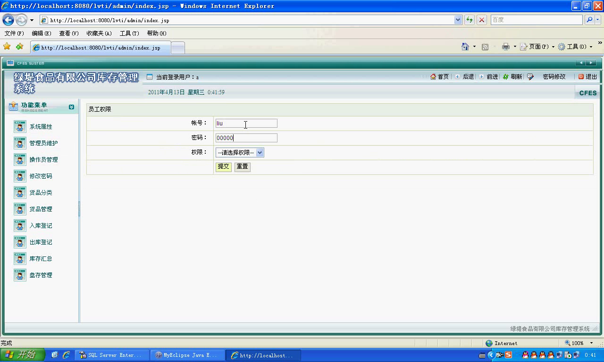Collapse the 功能菜单 panel arrow
604x362 pixels.
[x=71, y=107]
